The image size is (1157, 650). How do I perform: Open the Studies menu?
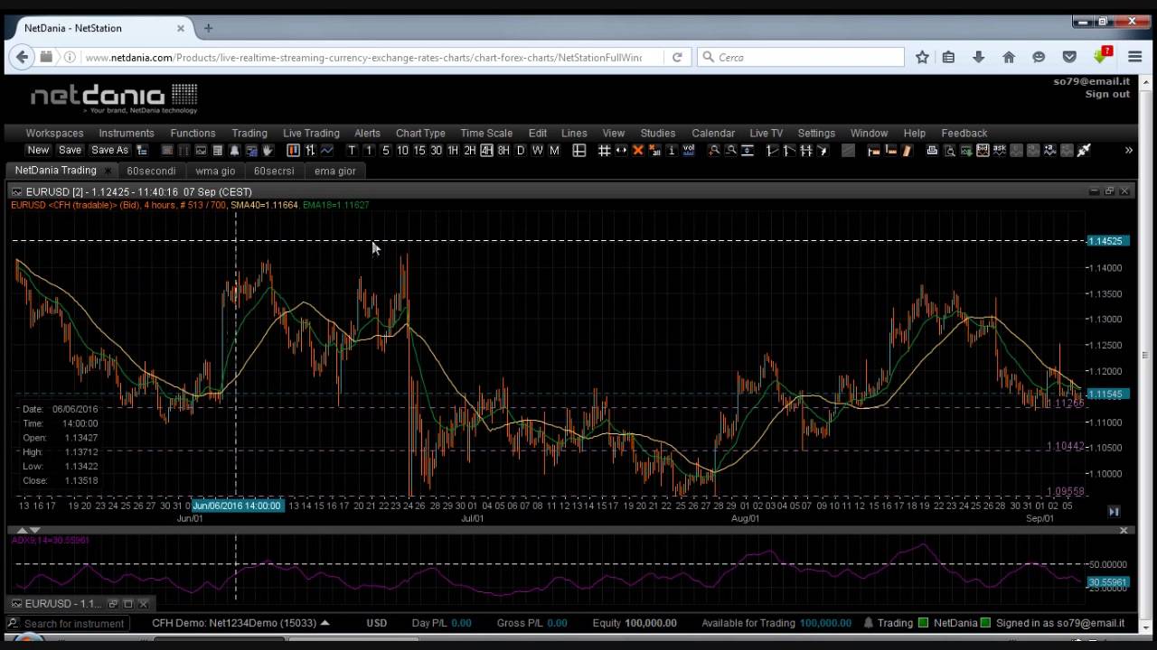(x=658, y=133)
